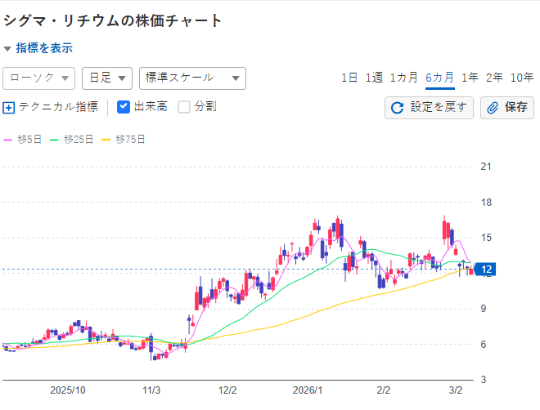Screen dimensions: 540x410
Task: Open テクニカル指標 settings link
Action: click(x=58, y=107)
